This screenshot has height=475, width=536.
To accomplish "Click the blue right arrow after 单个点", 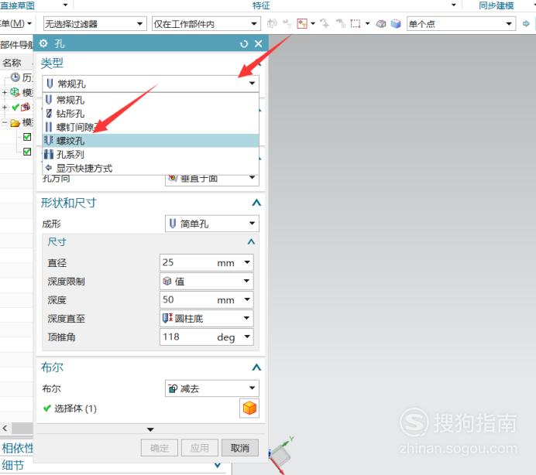I will click(526, 23).
